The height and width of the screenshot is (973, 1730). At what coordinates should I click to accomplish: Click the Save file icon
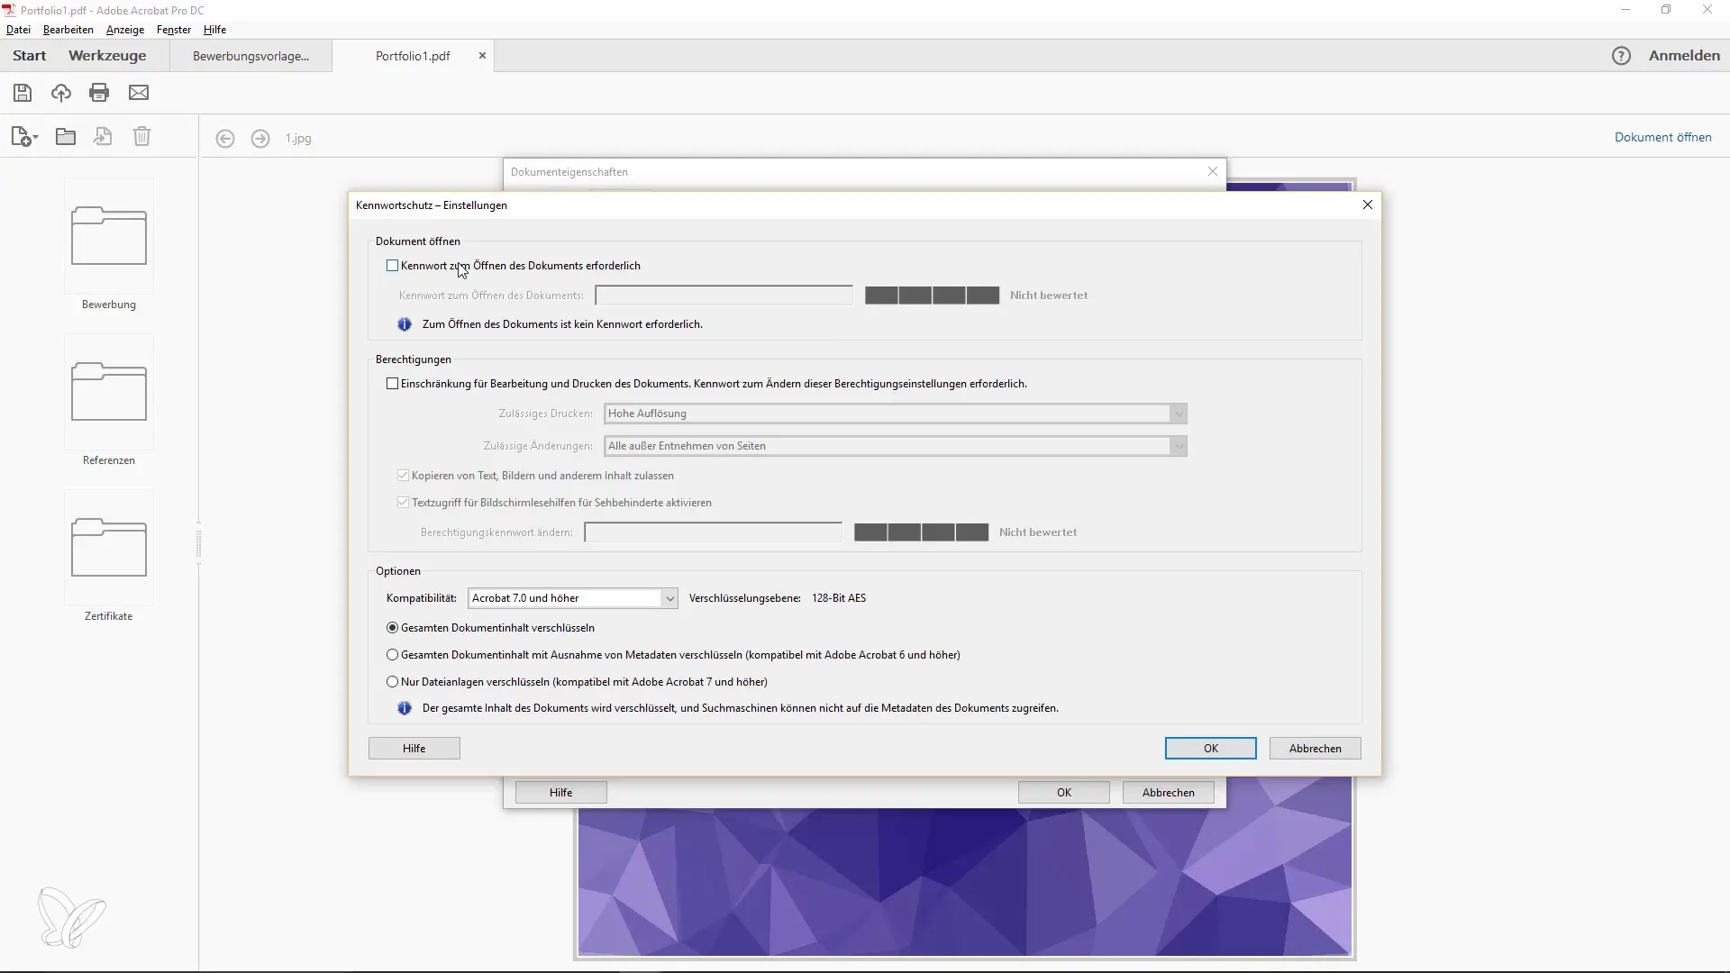(x=23, y=93)
